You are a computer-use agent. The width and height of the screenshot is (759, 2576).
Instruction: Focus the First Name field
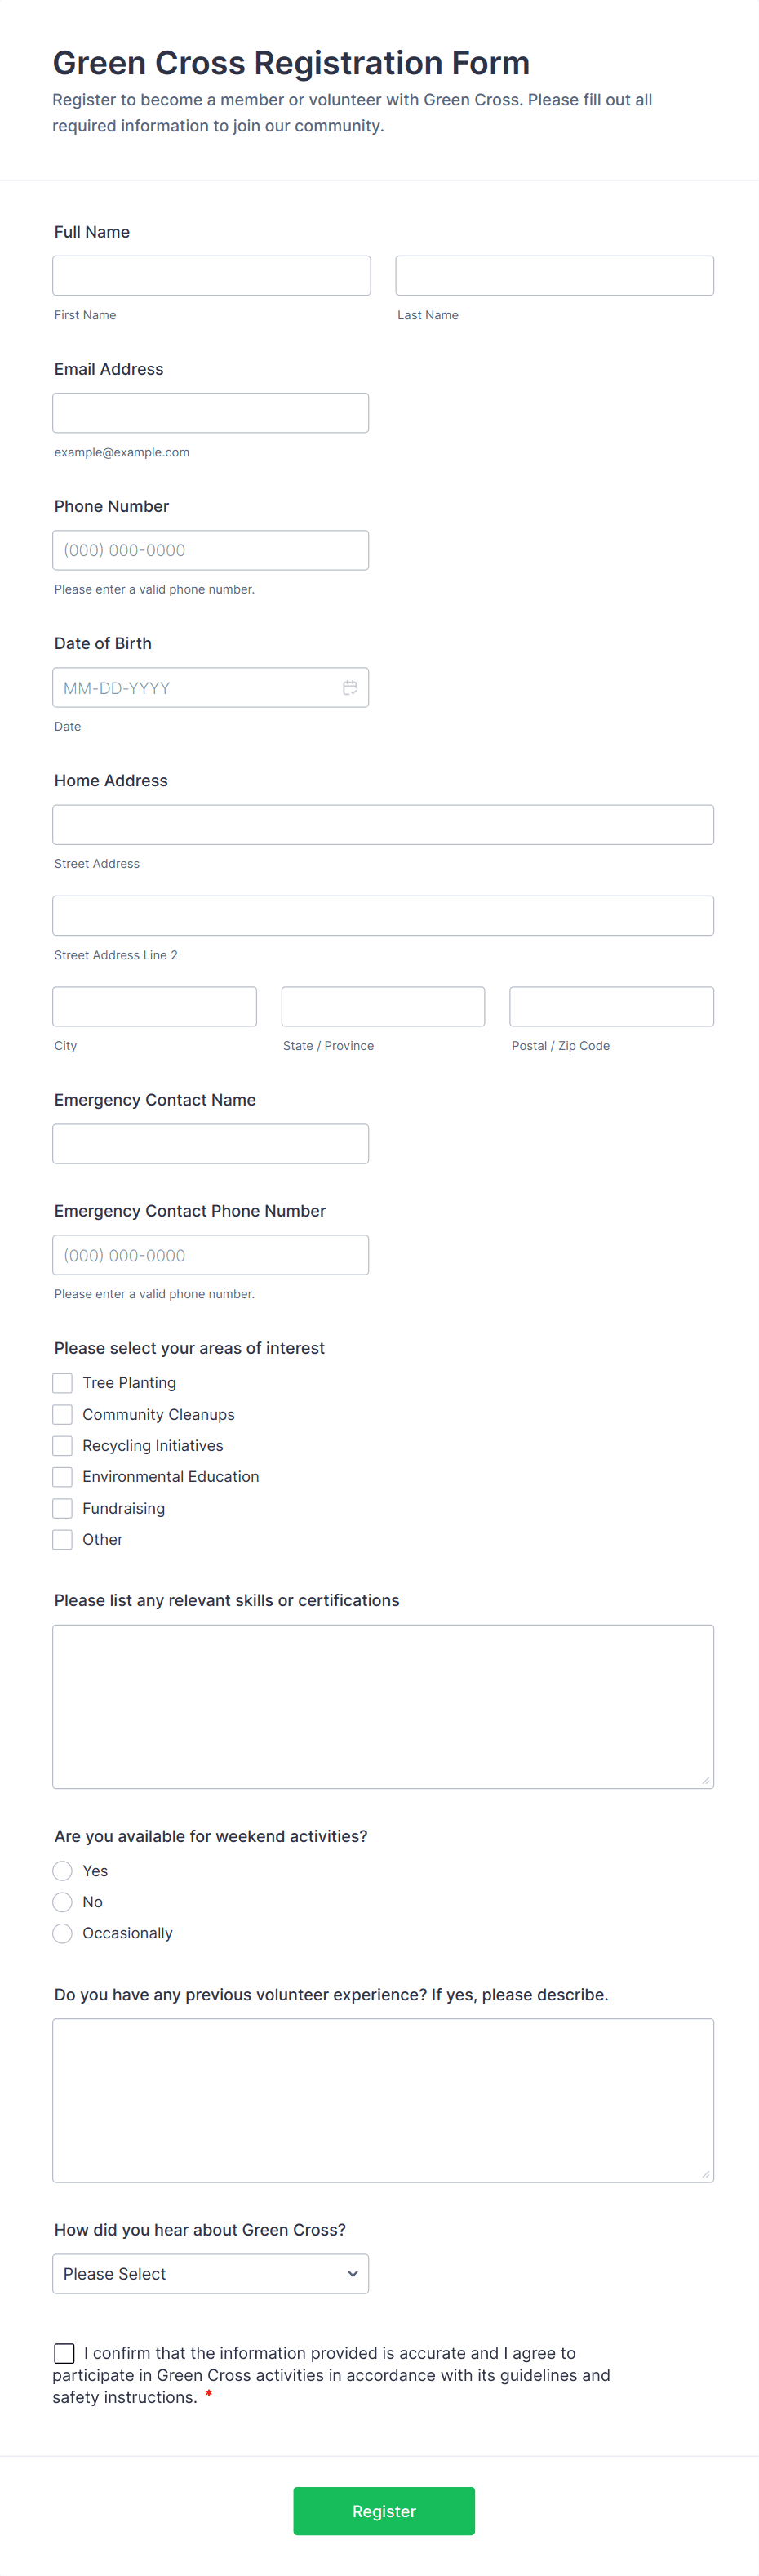tap(211, 275)
